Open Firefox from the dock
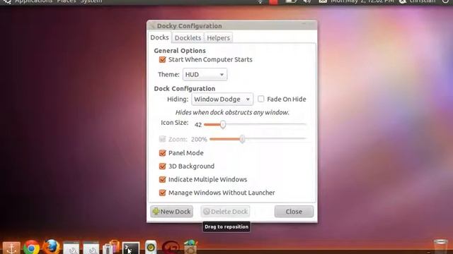Viewport: 453px width, 254px height. 52,247
